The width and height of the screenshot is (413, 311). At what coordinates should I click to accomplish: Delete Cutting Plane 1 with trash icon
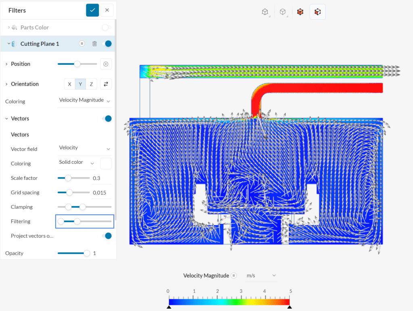click(x=94, y=44)
